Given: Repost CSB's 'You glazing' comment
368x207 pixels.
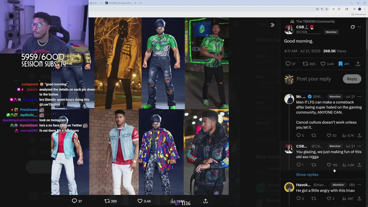Looking at the screenshot, I should 314,165.
